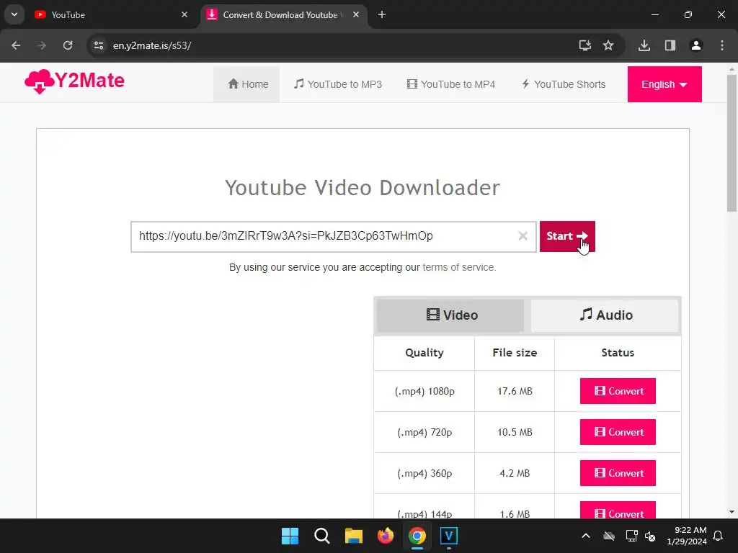Click the Y2Mate logo

[74, 82]
